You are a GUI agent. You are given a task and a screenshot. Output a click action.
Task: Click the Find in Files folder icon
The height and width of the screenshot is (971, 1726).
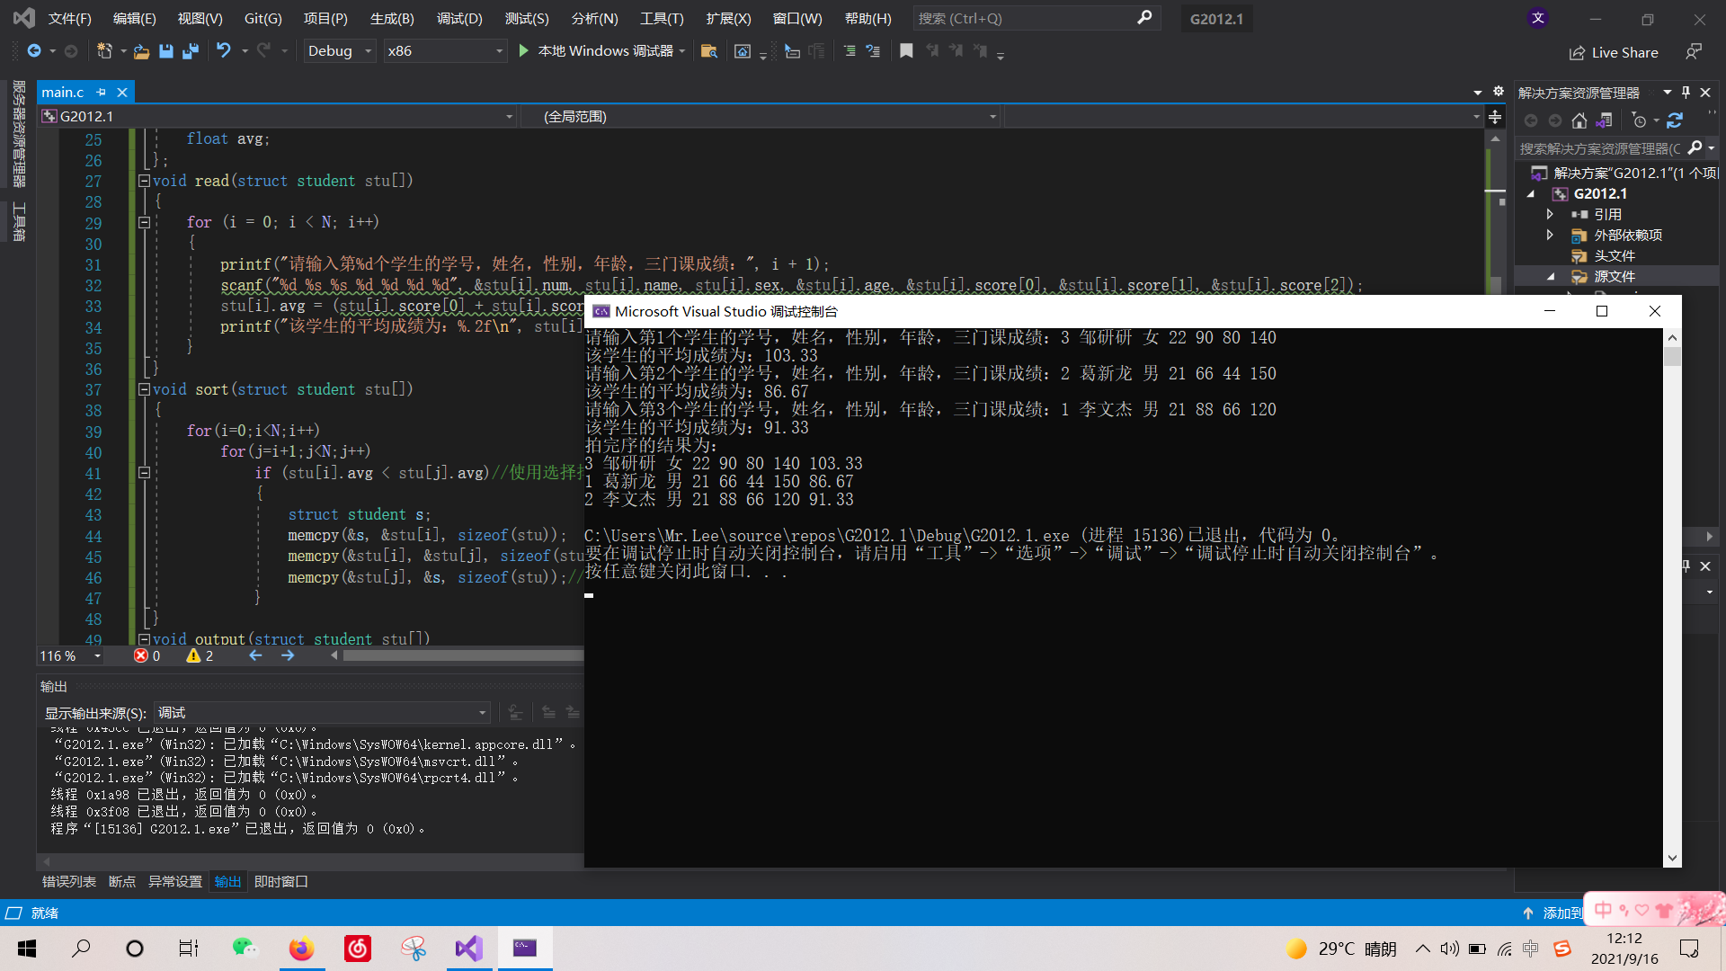coord(708,51)
